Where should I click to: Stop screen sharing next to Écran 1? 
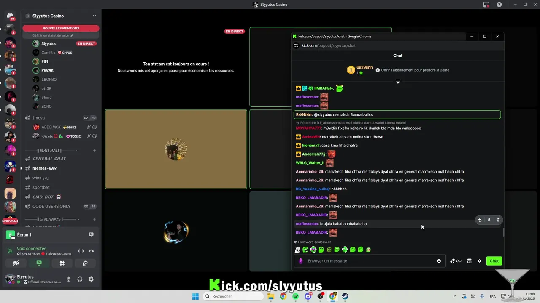[x=91, y=235]
